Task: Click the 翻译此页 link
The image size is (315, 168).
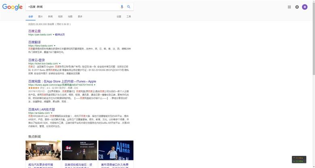Action: [60, 35]
